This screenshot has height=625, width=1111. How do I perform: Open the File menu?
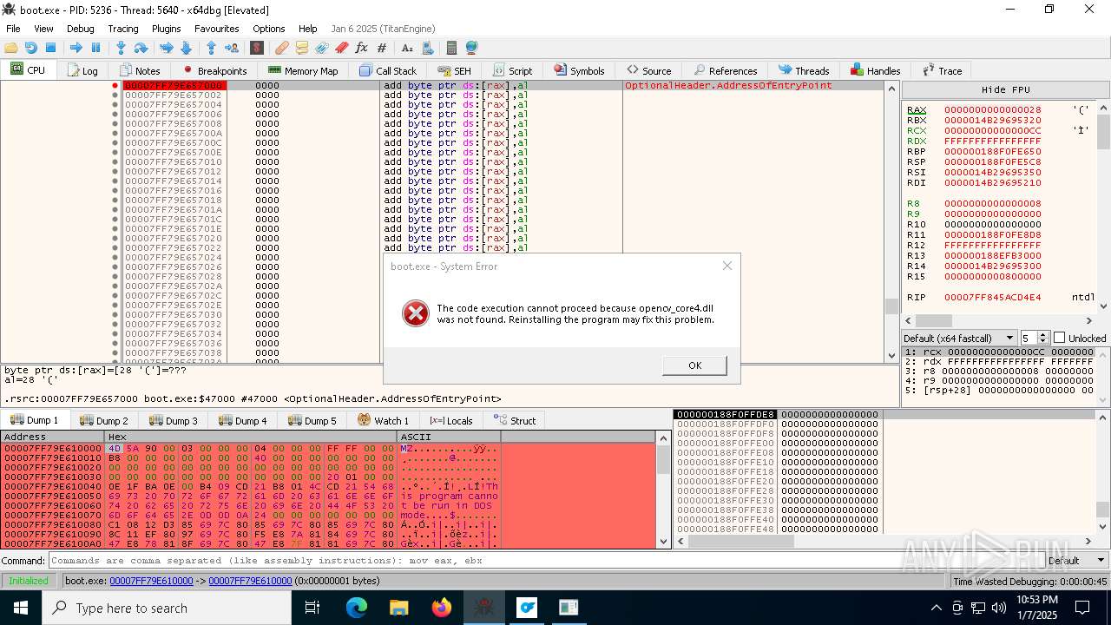coord(13,29)
